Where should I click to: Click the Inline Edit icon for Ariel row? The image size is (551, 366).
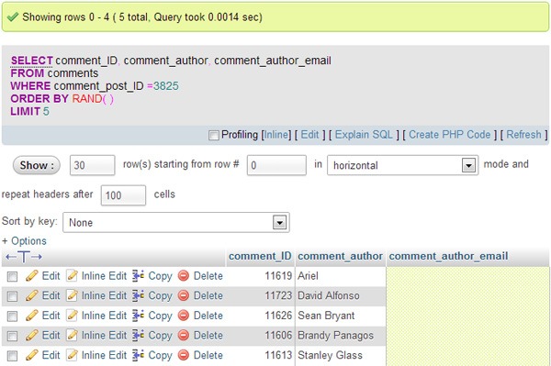[x=72, y=276]
